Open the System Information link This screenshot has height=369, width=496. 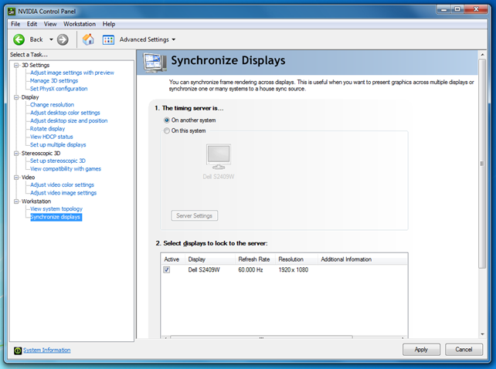(x=46, y=350)
